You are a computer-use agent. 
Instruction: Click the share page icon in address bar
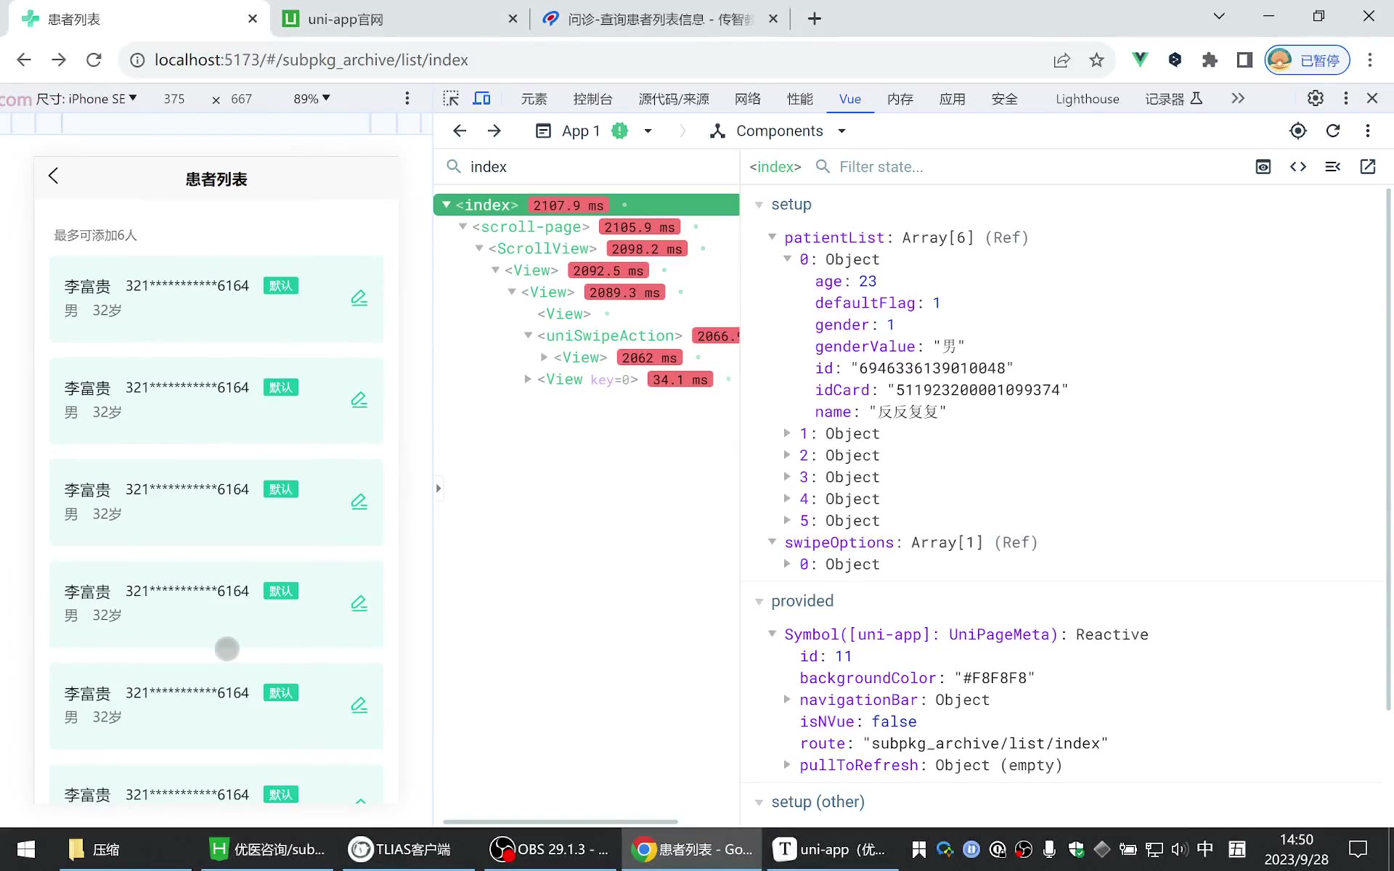(1061, 60)
